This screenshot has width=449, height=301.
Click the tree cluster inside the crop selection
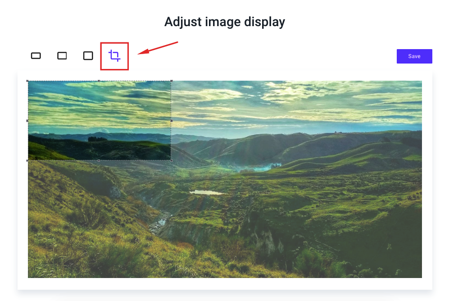pos(97,139)
